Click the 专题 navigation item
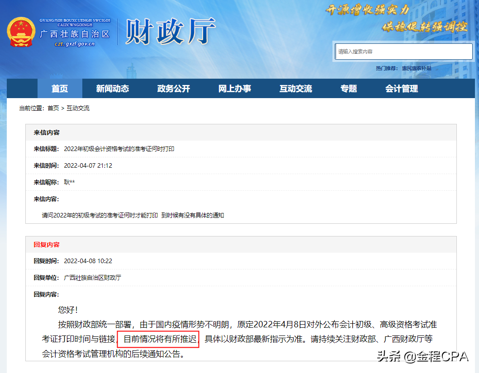The width and height of the screenshot is (479, 373). [349, 89]
